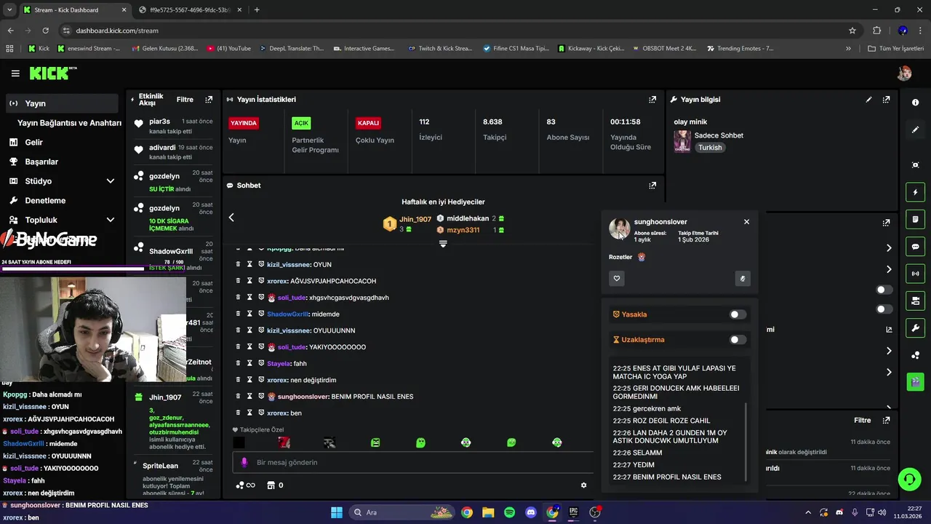The height and width of the screenshot is (524, 931).
Task: Open the bookmarks overflow chevron
Action: tap(848, 49)
